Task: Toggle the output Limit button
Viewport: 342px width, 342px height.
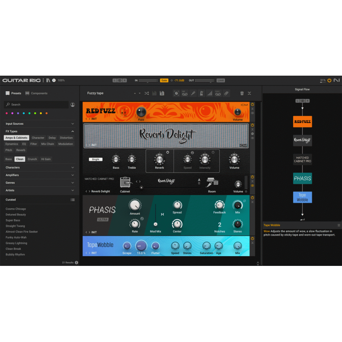Action: click(221, 80)
